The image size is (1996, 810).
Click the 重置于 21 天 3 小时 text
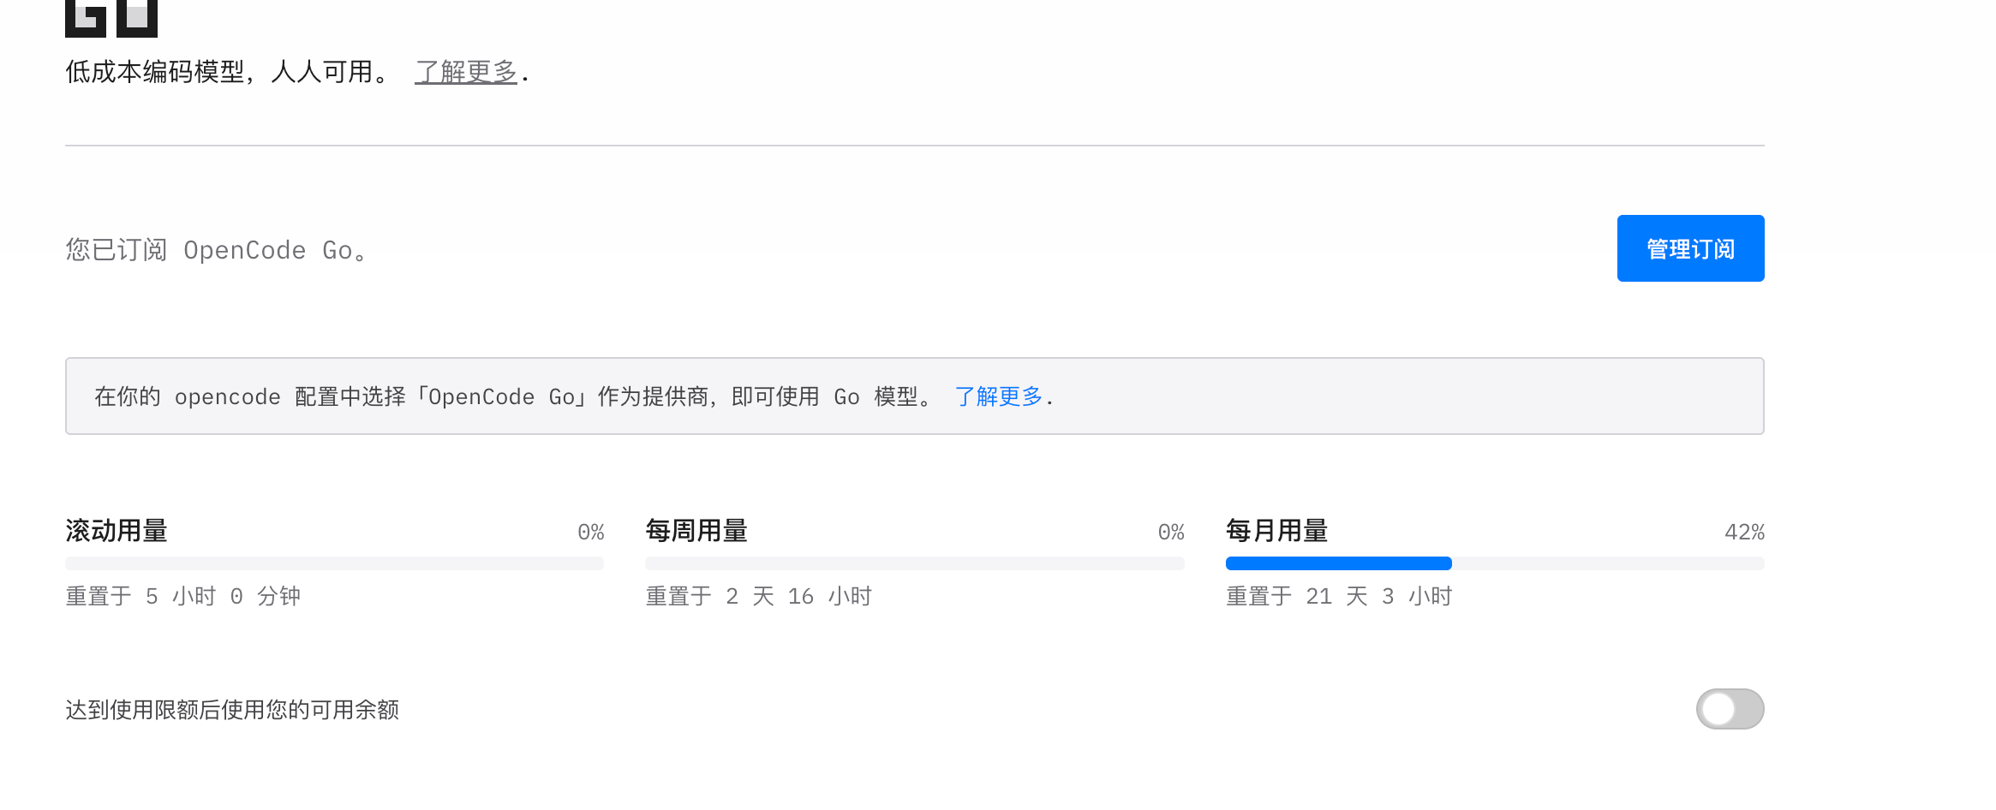(1339, 596)
